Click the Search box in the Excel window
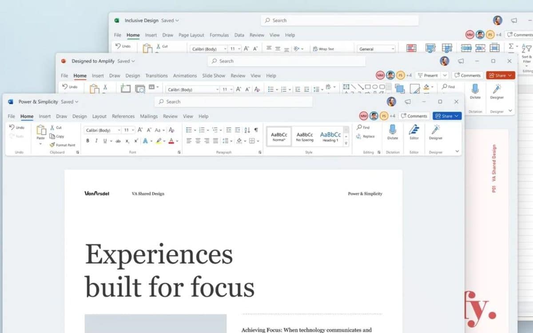This screenshot has width=533, height=333. point(340,20)
